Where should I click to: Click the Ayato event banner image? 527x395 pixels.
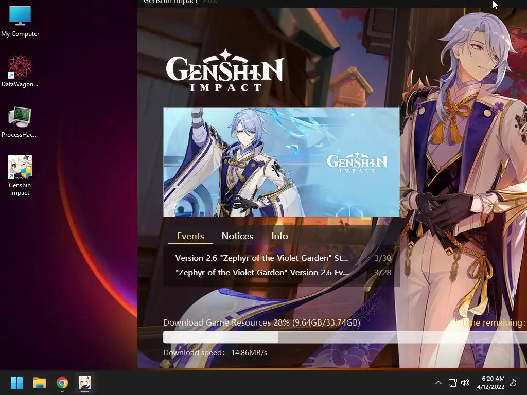click(282, 162)
